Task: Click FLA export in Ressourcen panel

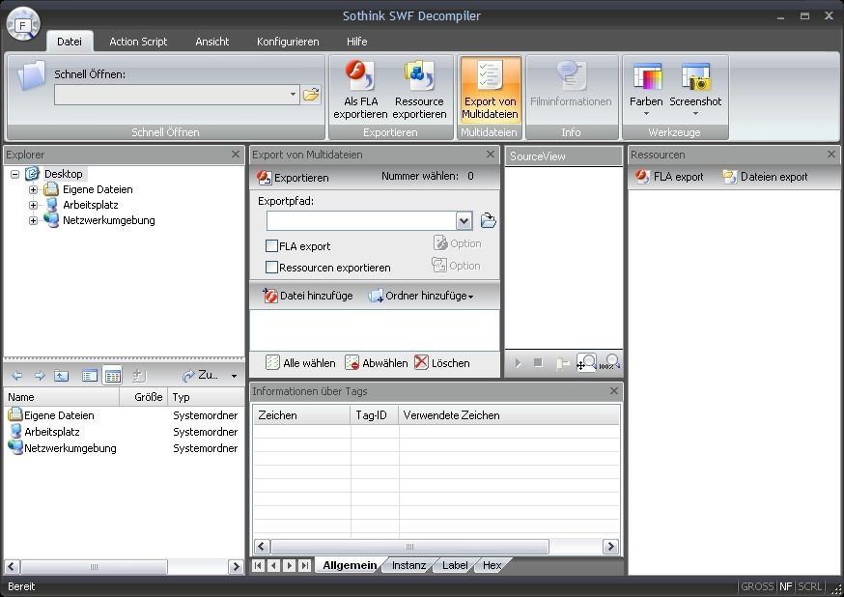Action: point(669,177)
